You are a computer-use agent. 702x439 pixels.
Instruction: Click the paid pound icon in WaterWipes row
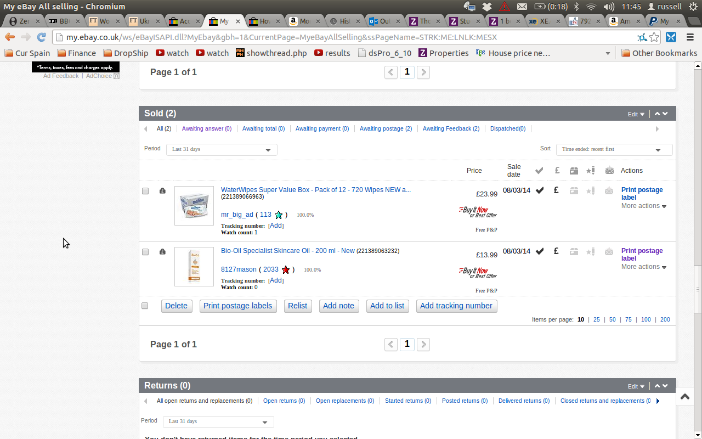[556, 190]
